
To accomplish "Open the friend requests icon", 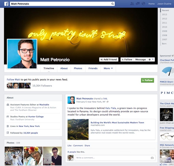I will (x=132, y=4).
